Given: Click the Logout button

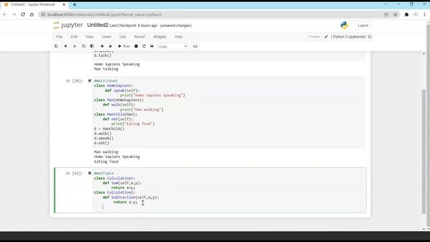Looking at the screenshot, I should point(363,26).
